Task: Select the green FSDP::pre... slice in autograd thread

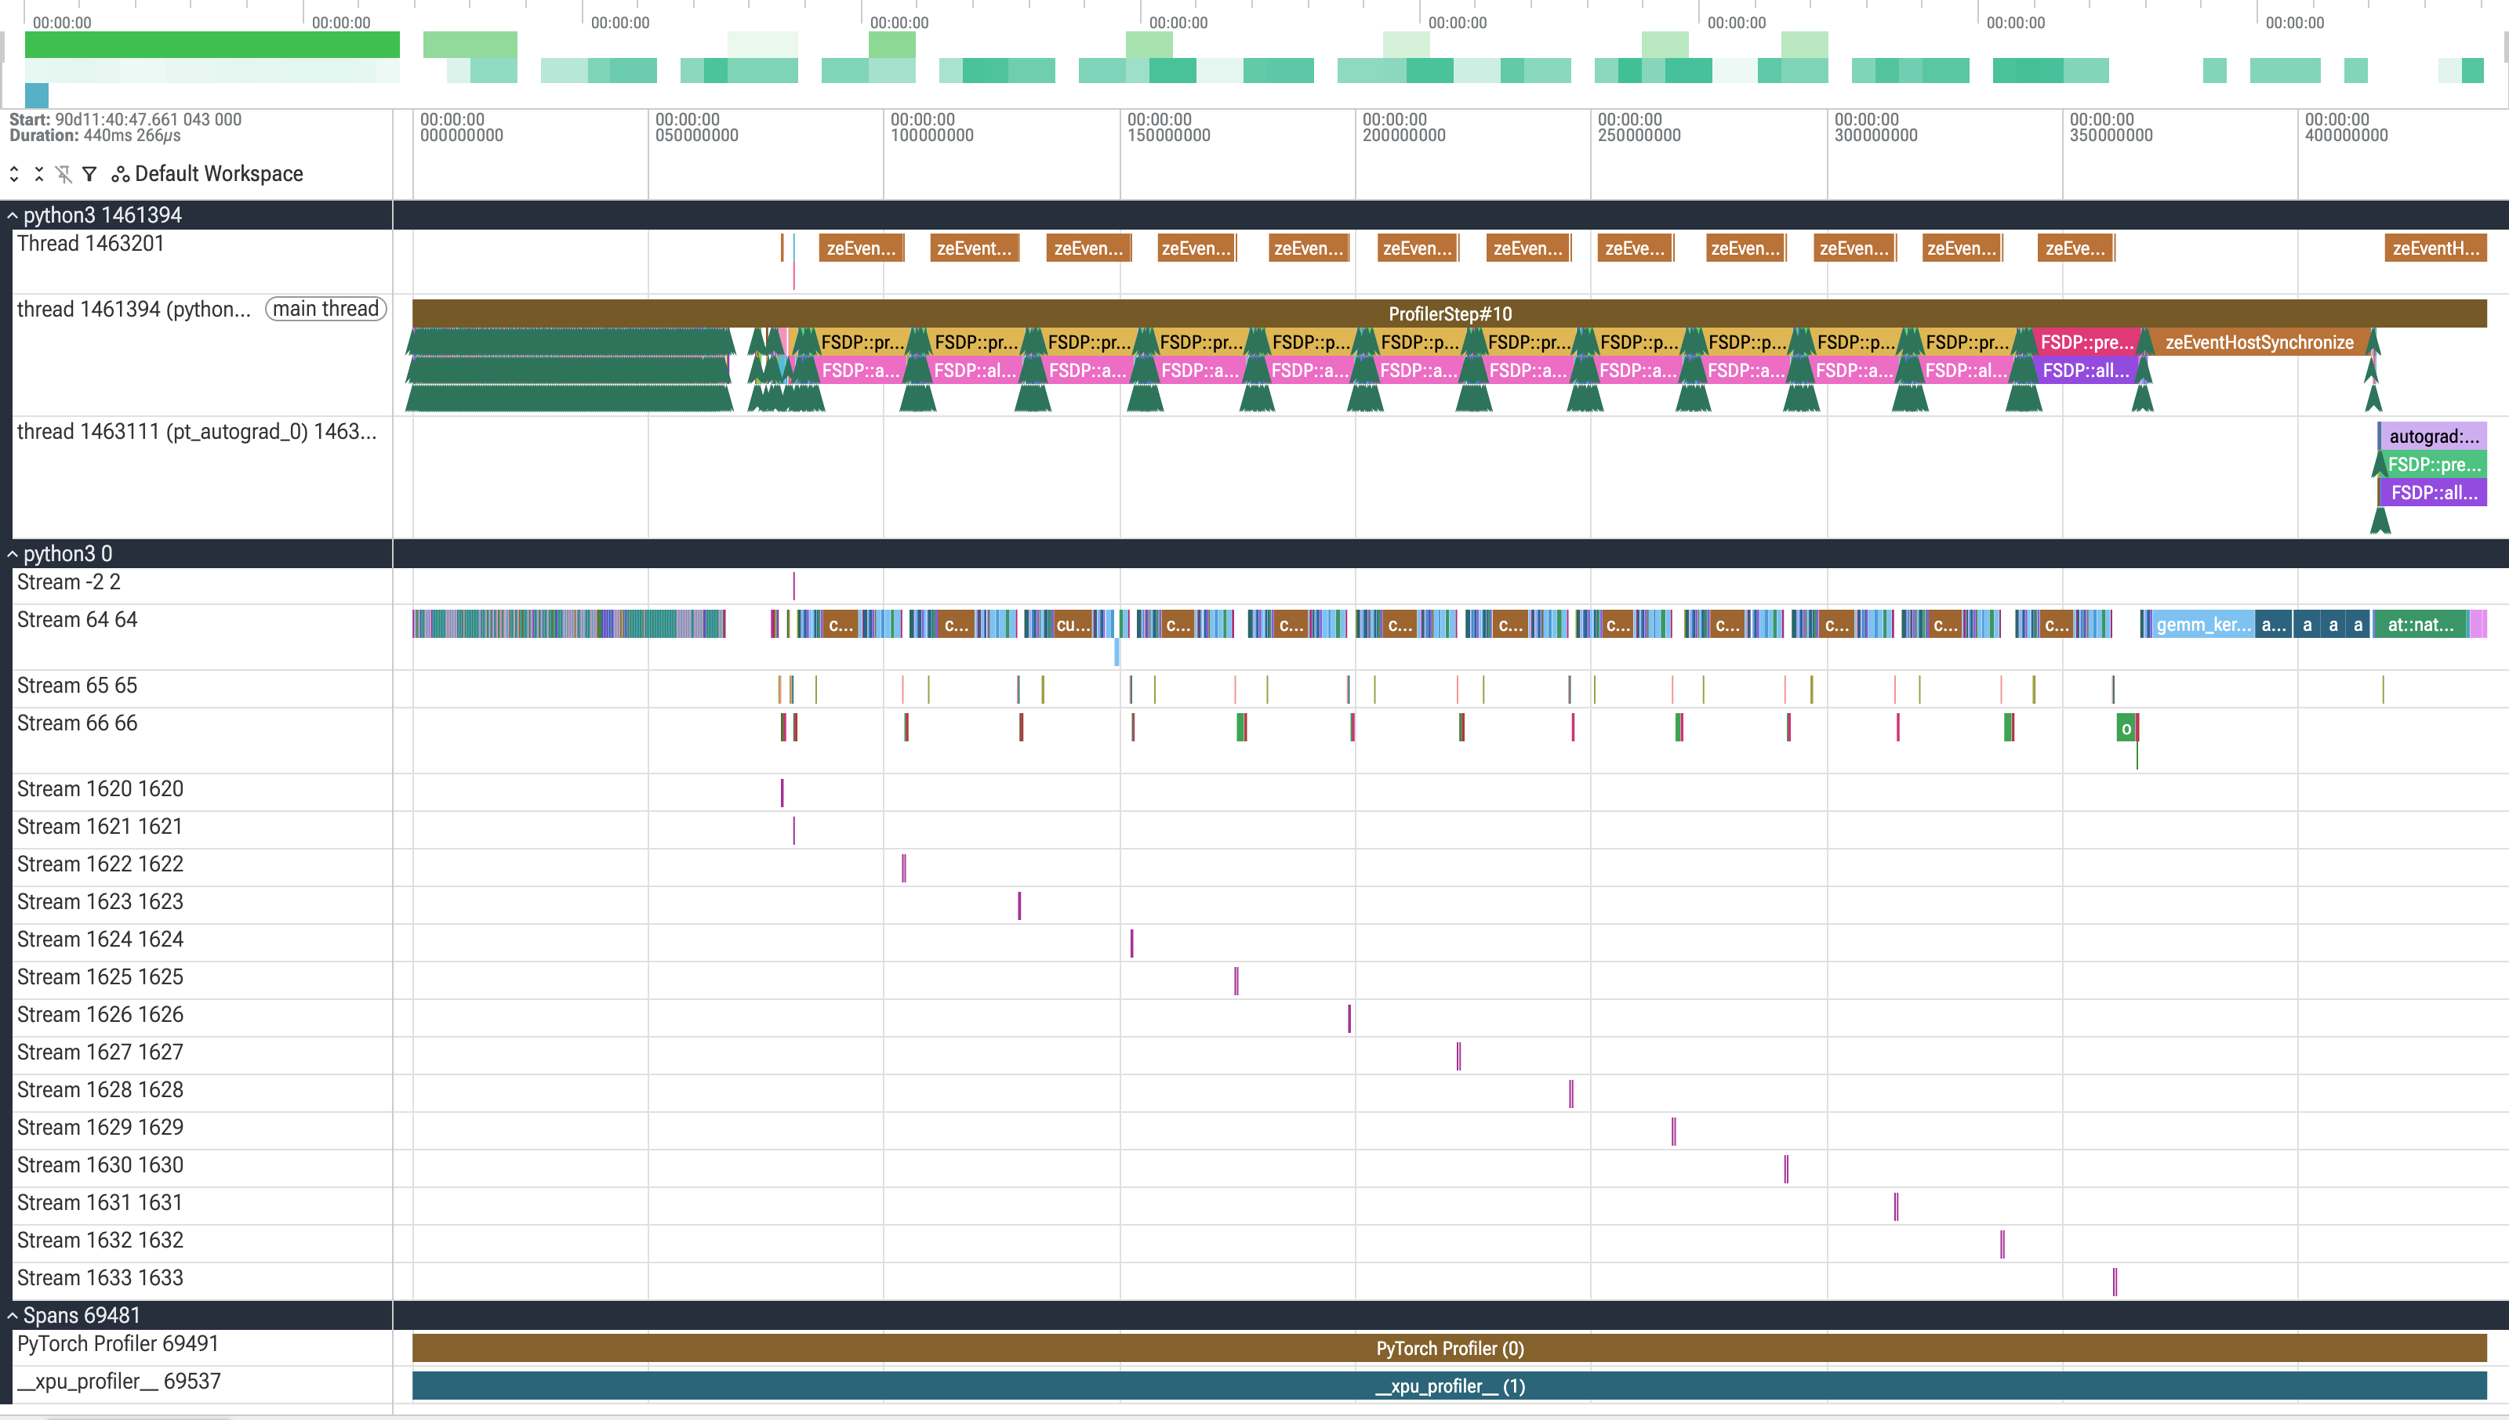Action: point(2433,464)
